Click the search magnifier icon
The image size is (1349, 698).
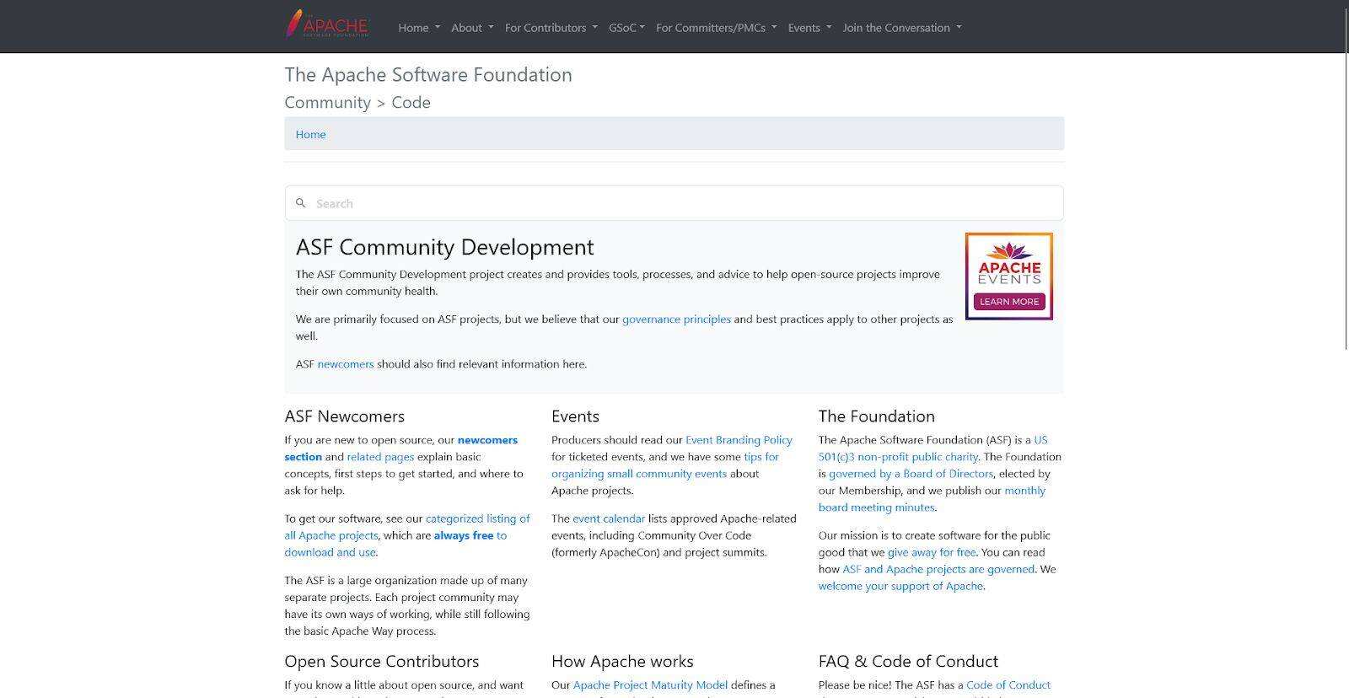pyautogui.click(x=300, y=203)
